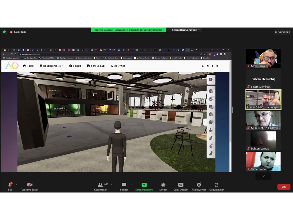Change layout with Görüntüle button
Image resolution: width=293 pixels, height=220 pixels.
click(x=282, y=32)
